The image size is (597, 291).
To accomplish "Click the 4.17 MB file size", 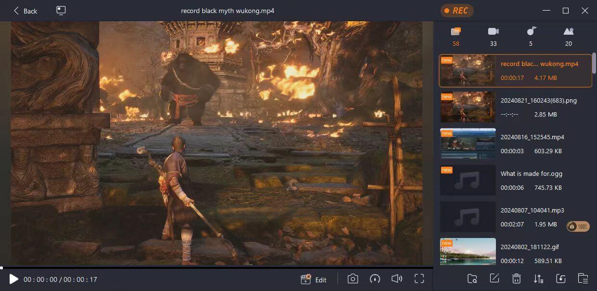I will [545, 78].
